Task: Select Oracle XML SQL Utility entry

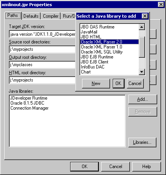Action: point(109,52)
